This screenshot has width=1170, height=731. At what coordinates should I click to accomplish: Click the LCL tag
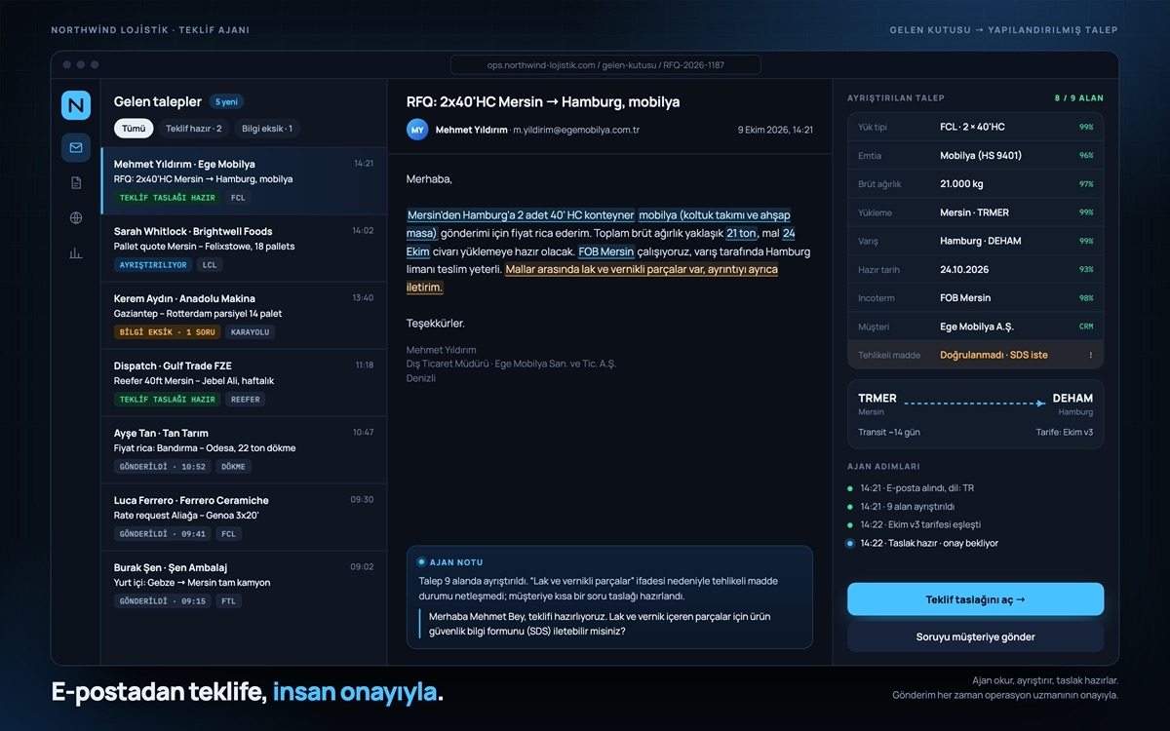(x=209, y=265)
